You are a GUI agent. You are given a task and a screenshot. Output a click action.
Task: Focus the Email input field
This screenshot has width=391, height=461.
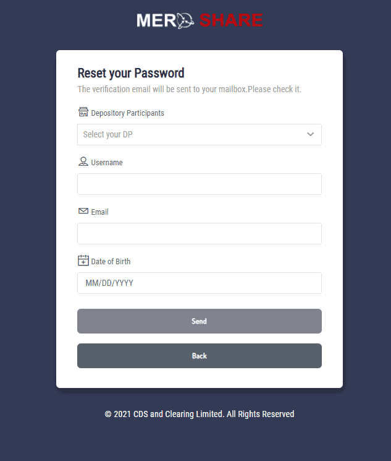point(199,233)
